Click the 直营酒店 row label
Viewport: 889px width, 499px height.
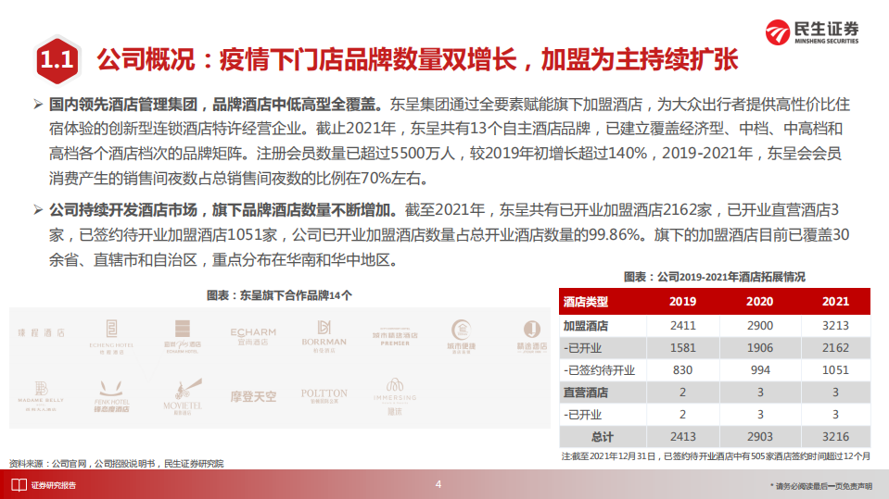(x=586, y=393)
